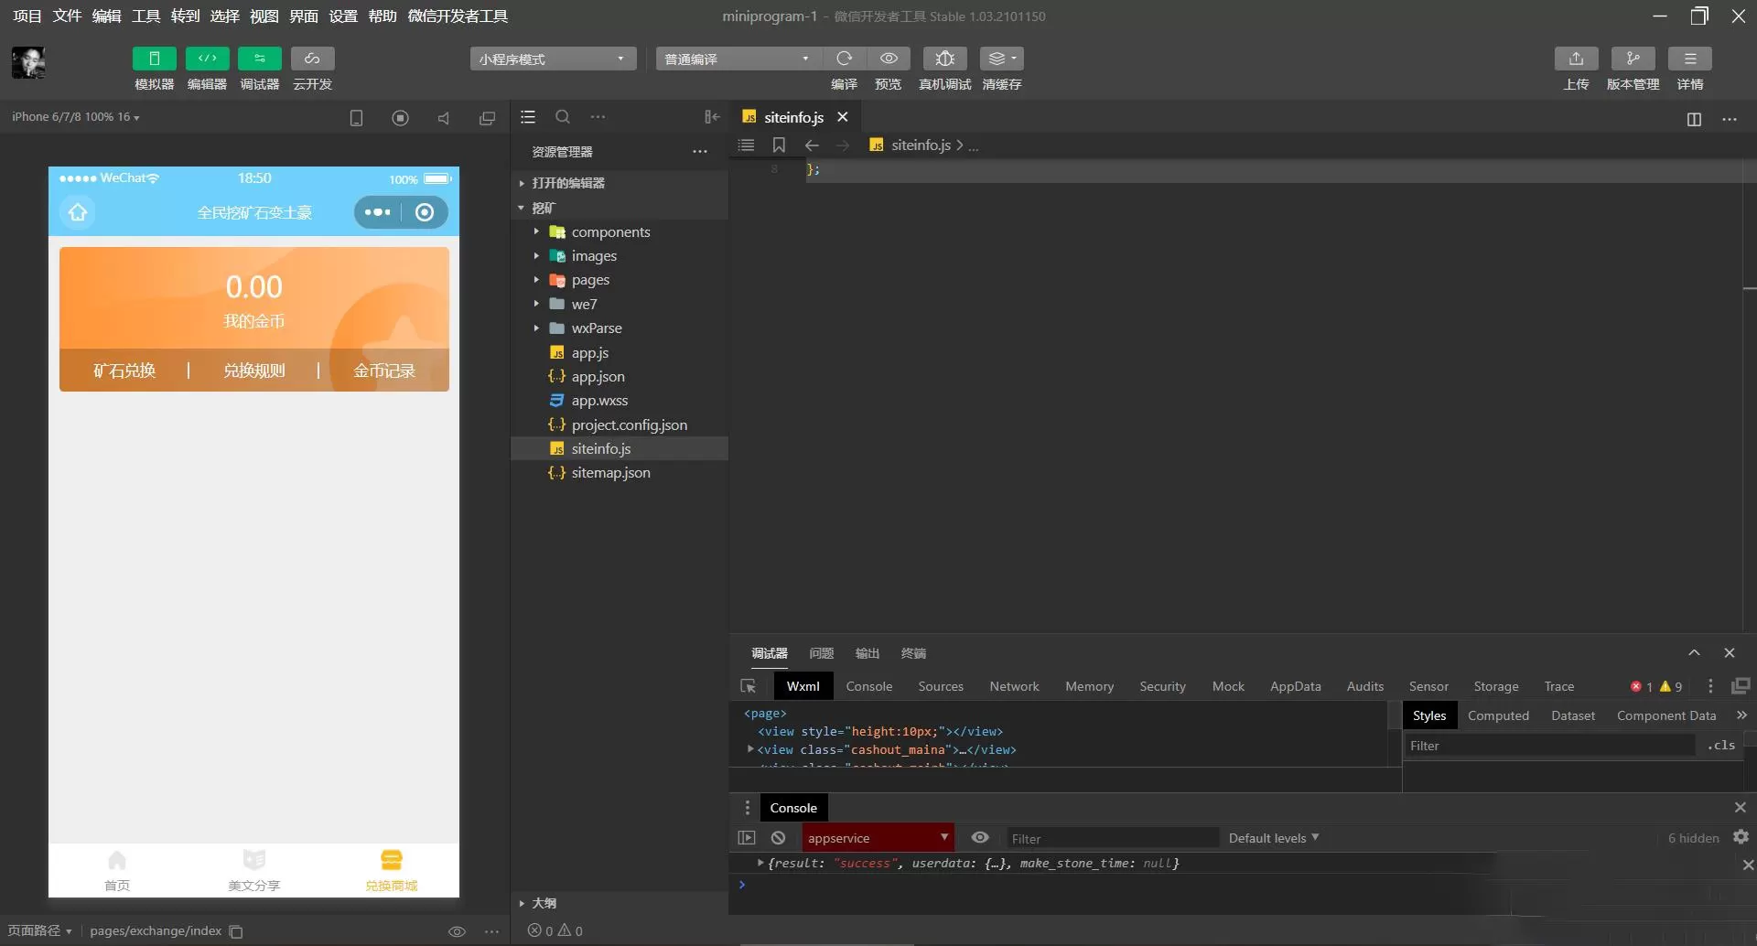
Task: Tap the 矿石兑换 button in simulator
Action: [124, 371]
